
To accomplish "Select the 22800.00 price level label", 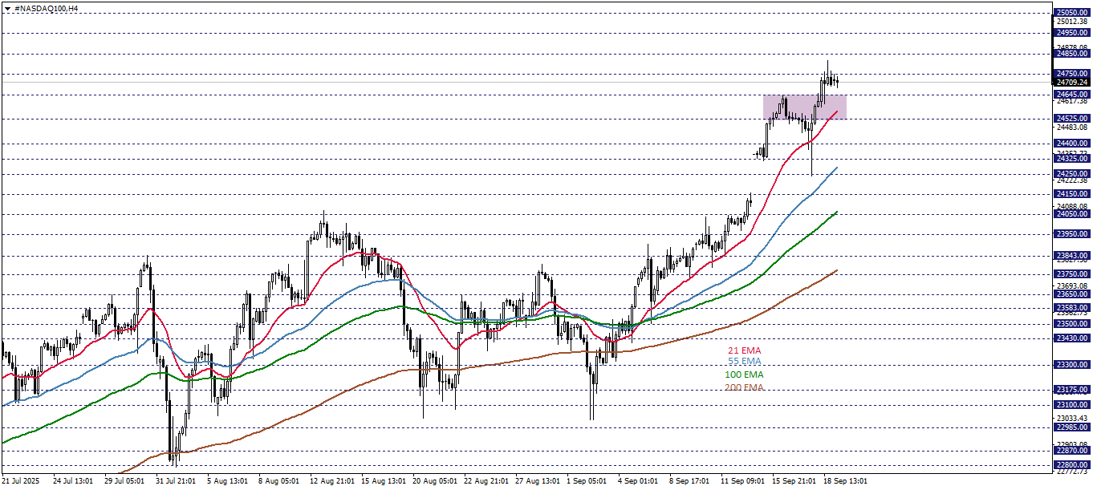I will [x=1072, y=464].
